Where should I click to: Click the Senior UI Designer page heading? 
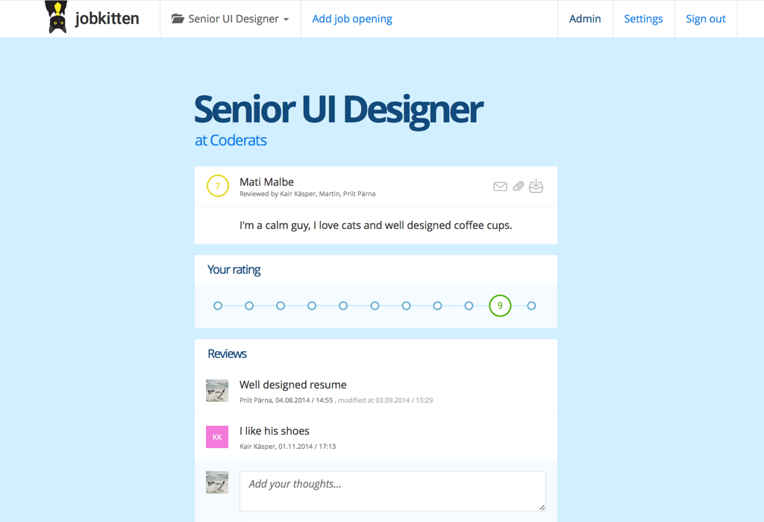click(339, 110)
